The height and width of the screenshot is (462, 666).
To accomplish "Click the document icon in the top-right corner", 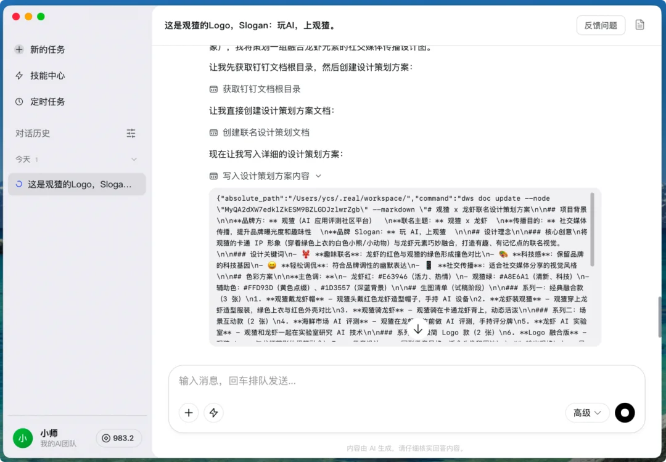I will coord(639,25).
